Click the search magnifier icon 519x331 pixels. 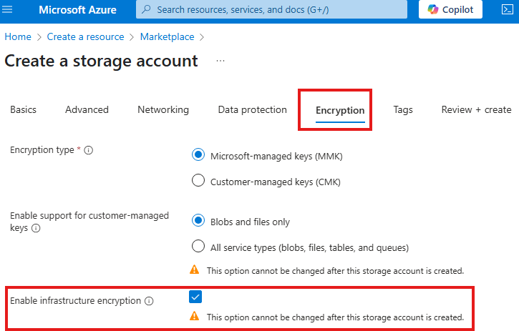(147, 10)
